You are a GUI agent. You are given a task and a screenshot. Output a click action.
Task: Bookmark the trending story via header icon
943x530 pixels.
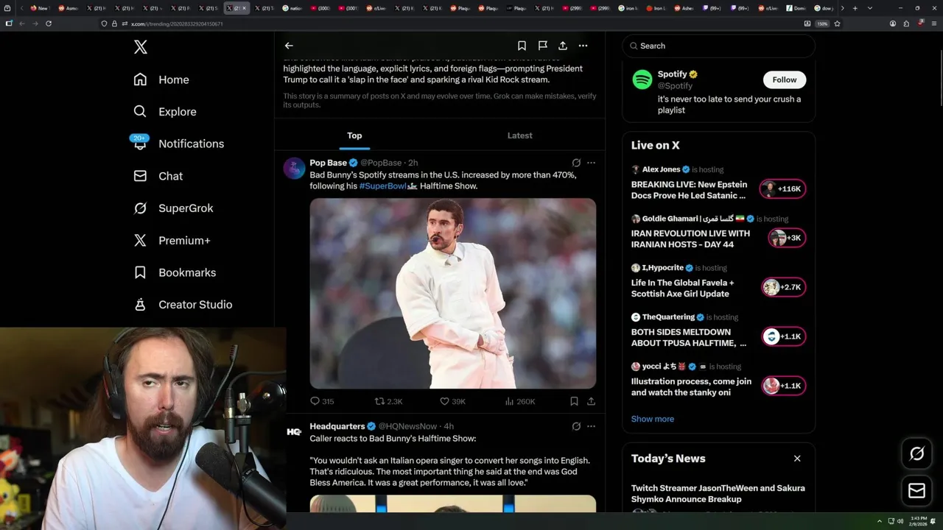tap(522, 46)
